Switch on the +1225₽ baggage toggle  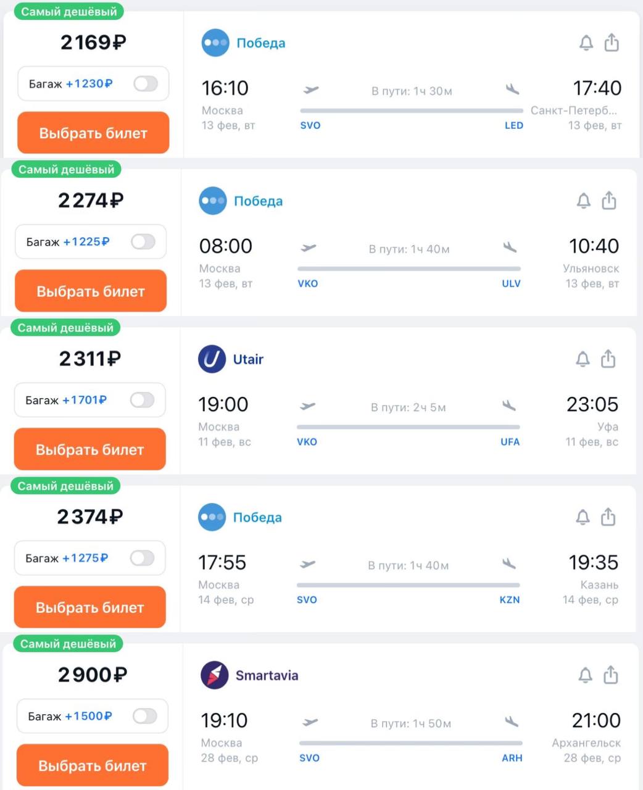(143, 242)
